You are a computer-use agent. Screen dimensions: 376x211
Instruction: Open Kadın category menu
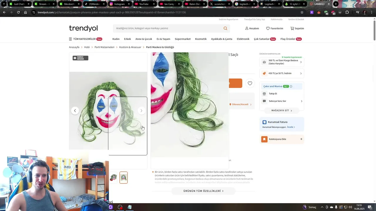(116, 39)
